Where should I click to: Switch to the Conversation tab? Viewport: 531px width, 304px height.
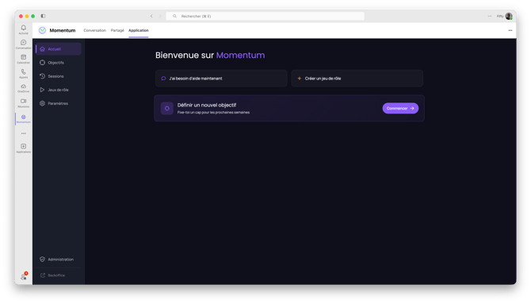94,30
